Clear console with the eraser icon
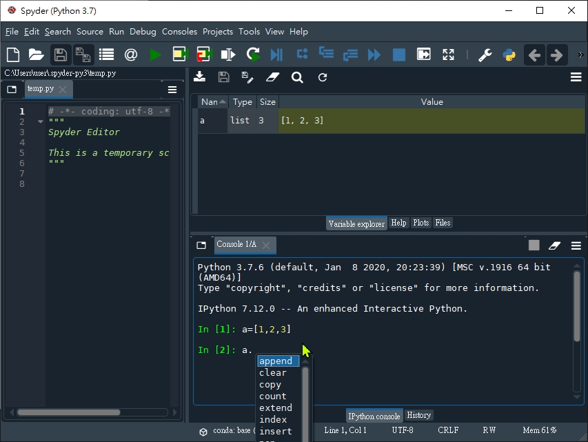Screen dimensions: 588x442 point(555,245)
